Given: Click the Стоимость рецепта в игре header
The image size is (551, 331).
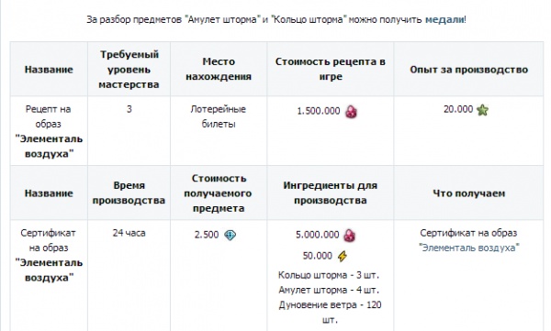Looking at the screenshot, I should (x=331, y=69).
